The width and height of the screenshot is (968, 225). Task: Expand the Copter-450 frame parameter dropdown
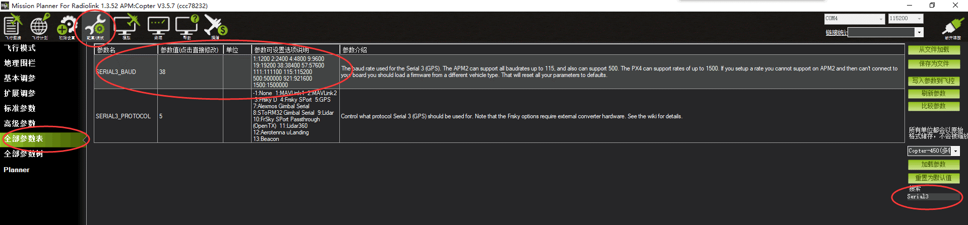955,151
